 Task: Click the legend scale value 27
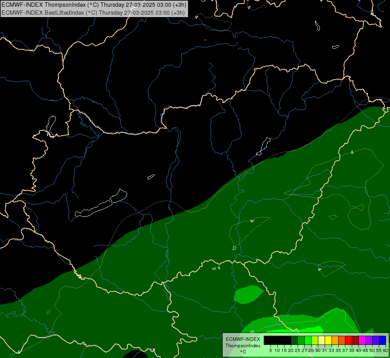coord(304,350)
